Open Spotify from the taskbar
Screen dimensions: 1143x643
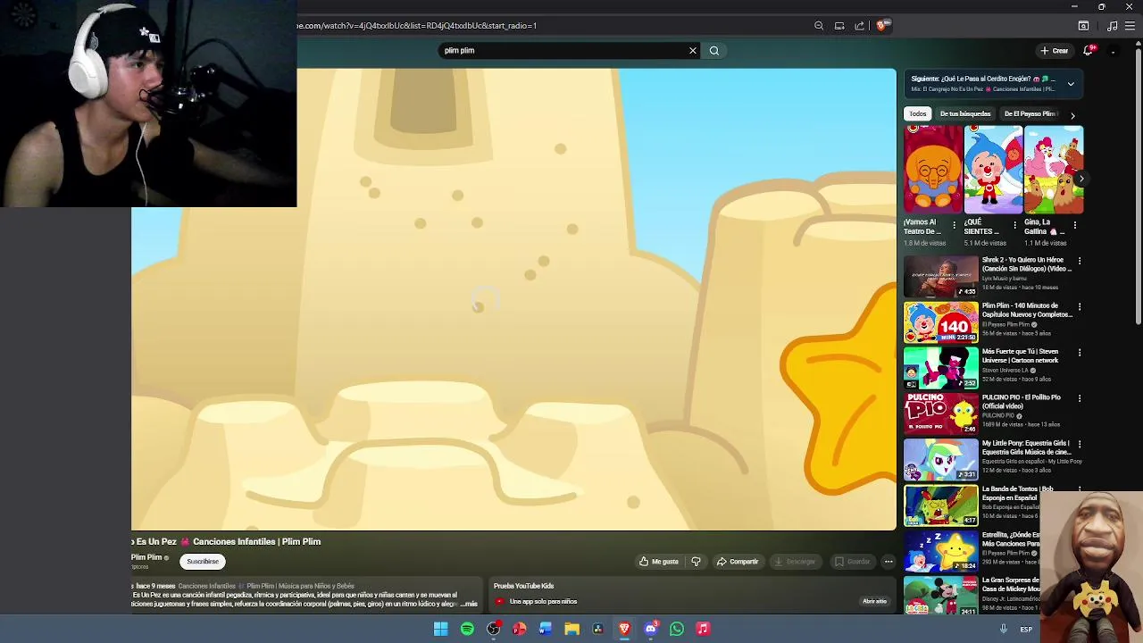click(x=467, y=629)
